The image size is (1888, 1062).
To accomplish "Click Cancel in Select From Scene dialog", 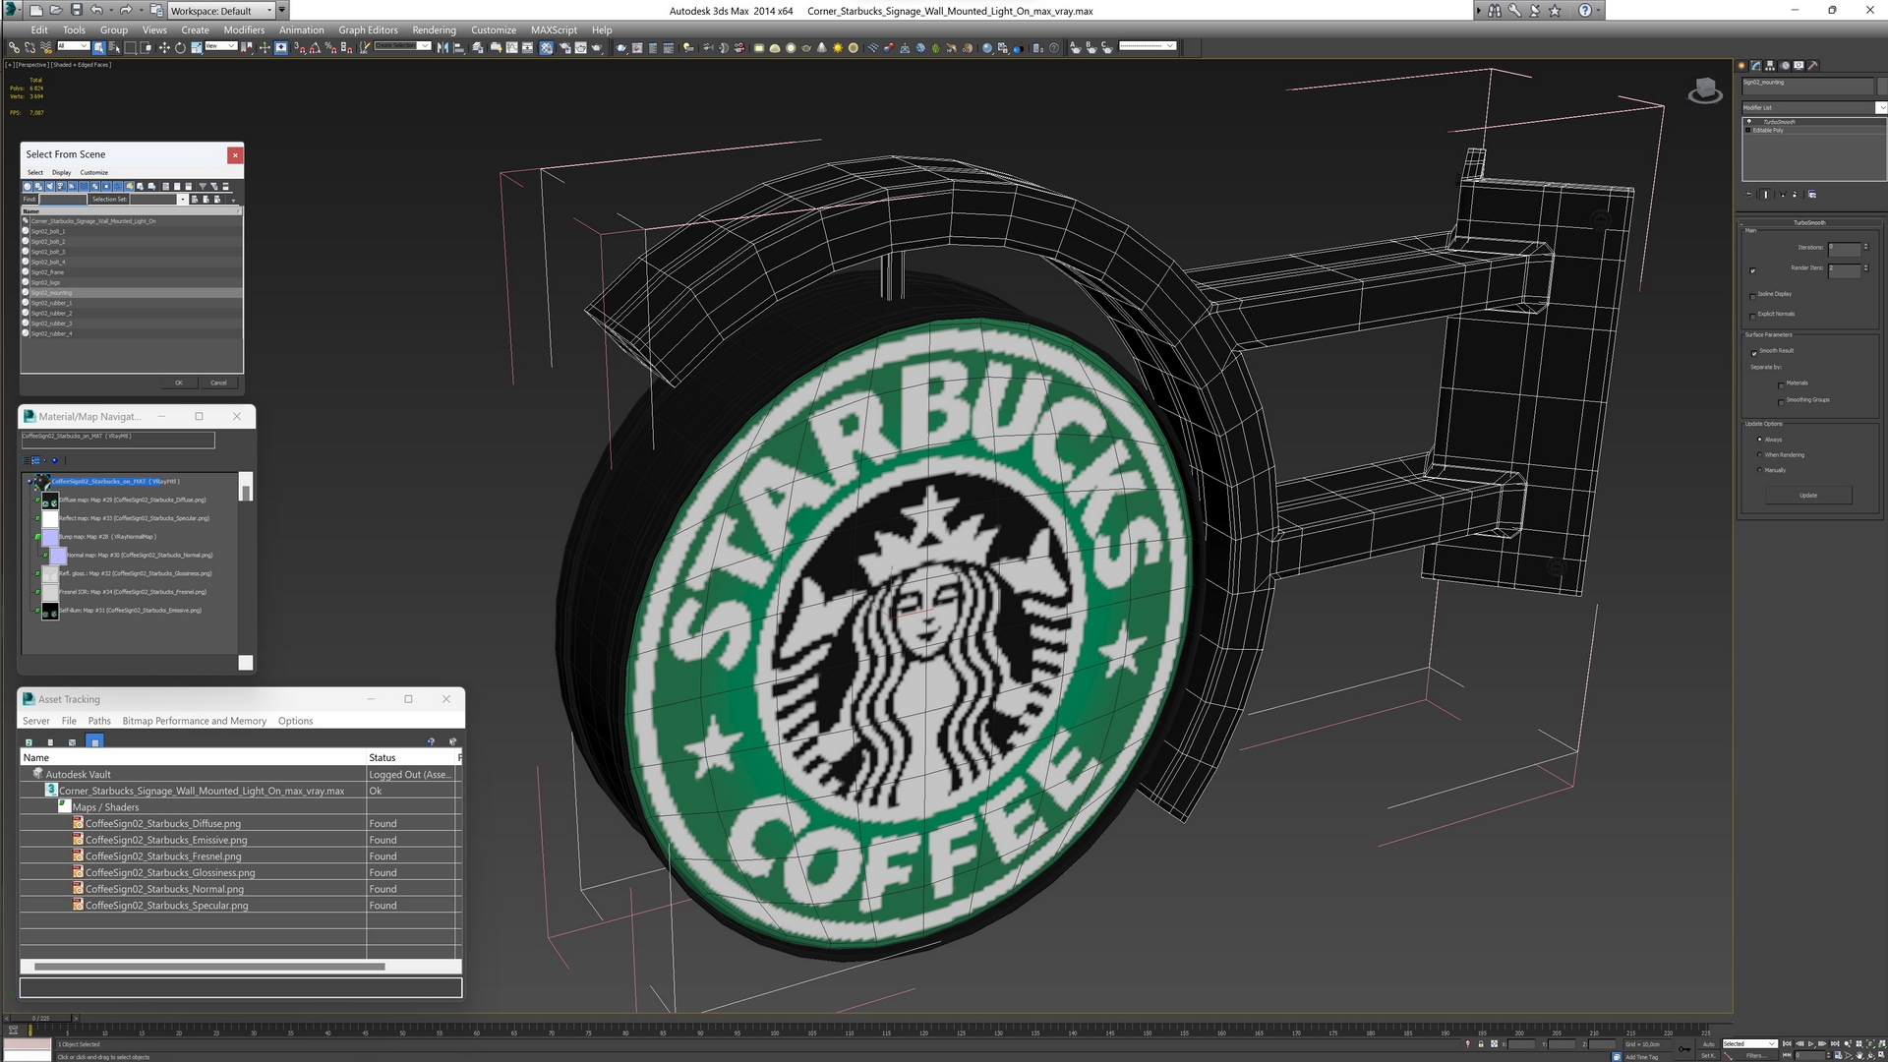I will (x=218, y=383).
